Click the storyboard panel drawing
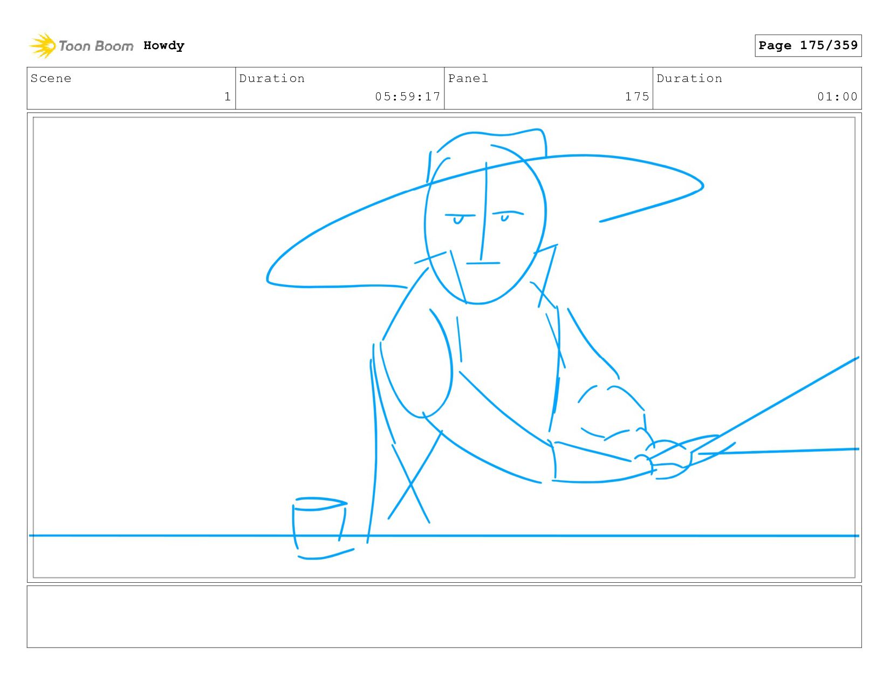890x688 pixels. (x=444, y=348)
